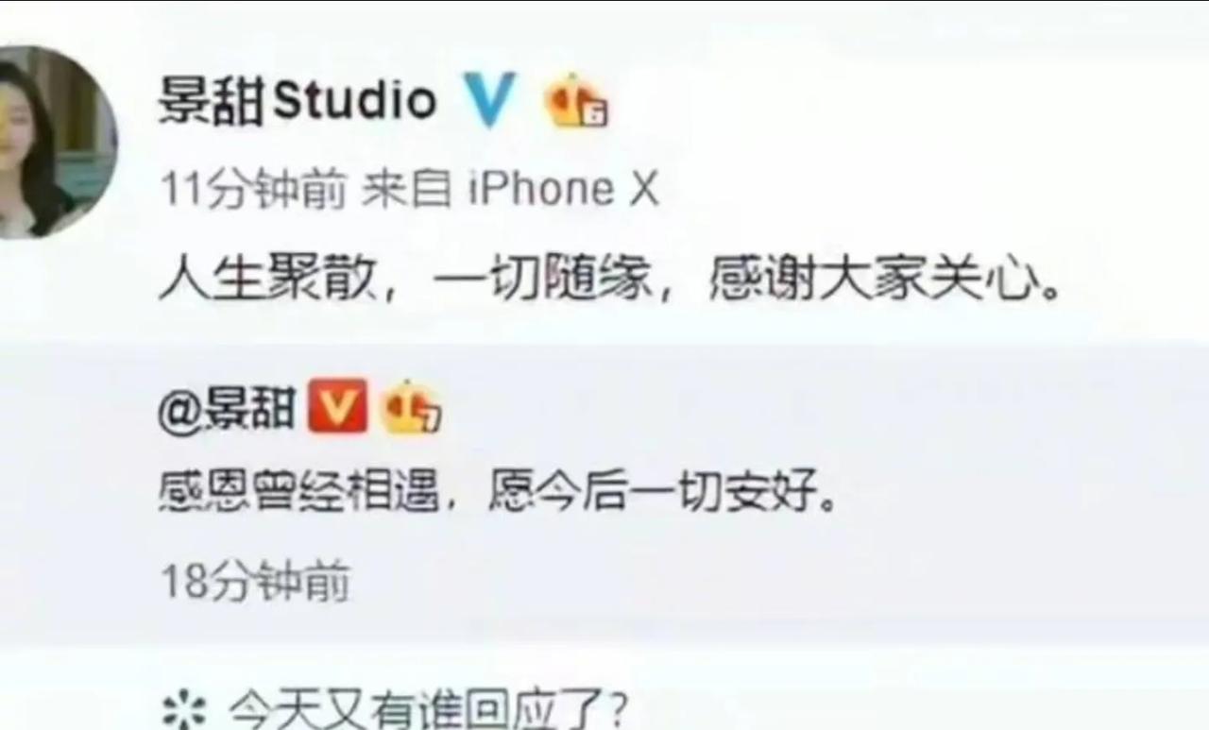The height and width of the screenshot is (730, 1209).
Task: Click the "18分钟前" repost timestamp
Action: coord(255,582)
